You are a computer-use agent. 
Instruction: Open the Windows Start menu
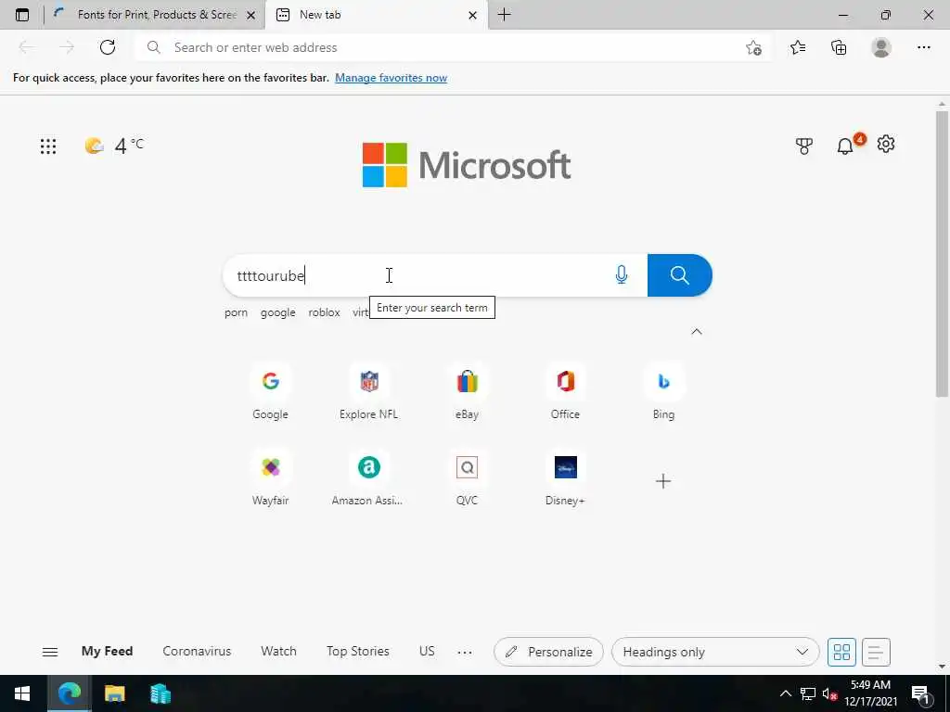[22, 693]
